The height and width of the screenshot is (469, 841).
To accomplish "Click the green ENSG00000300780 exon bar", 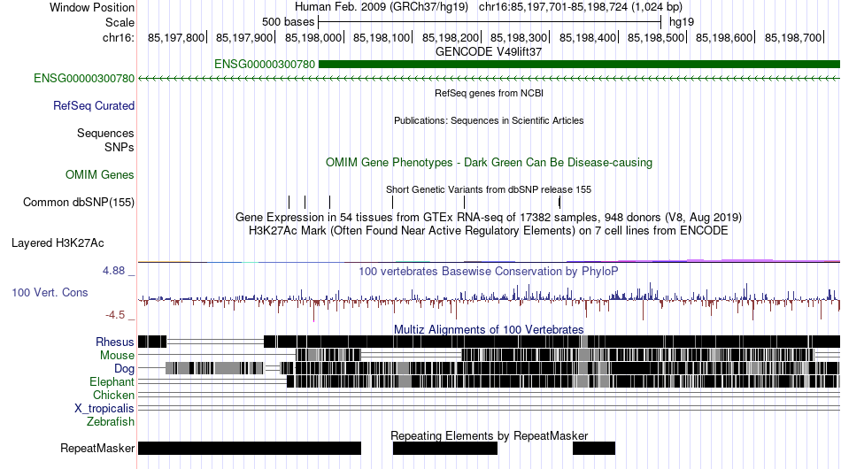I will pos(579,65).
